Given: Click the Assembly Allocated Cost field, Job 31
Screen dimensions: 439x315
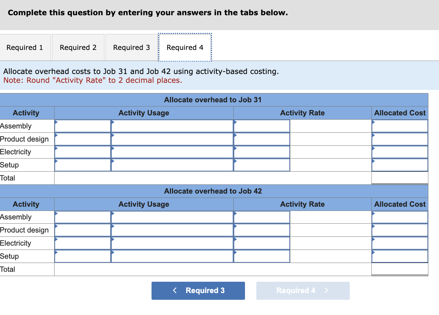Looking at the screenshot, I should pyautogui.click(x=399, y=126).
